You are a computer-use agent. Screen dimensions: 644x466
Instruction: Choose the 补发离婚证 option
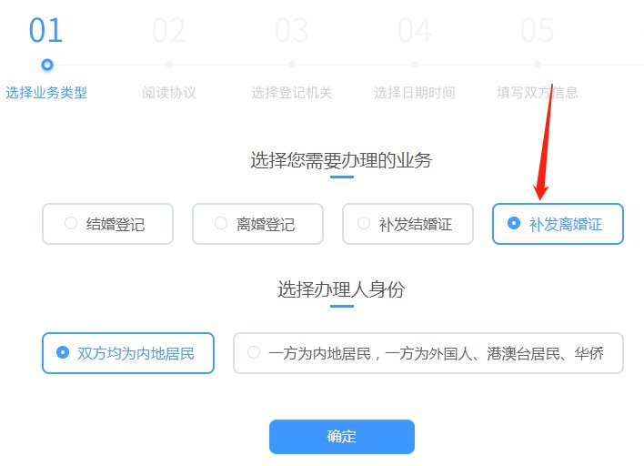[558, 224]
